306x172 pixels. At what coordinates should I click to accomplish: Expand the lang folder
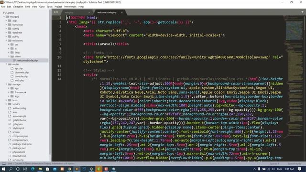tap(9, 53)
